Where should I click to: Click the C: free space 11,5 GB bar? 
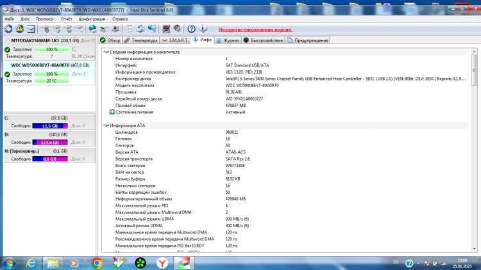click(x=50, y=126)
